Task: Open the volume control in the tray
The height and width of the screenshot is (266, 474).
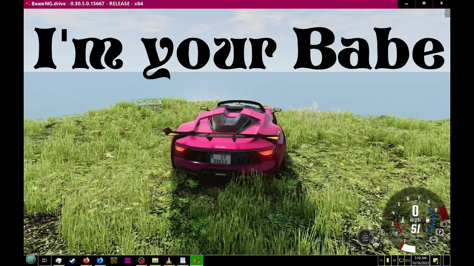Action: click(x=408, y=260)
